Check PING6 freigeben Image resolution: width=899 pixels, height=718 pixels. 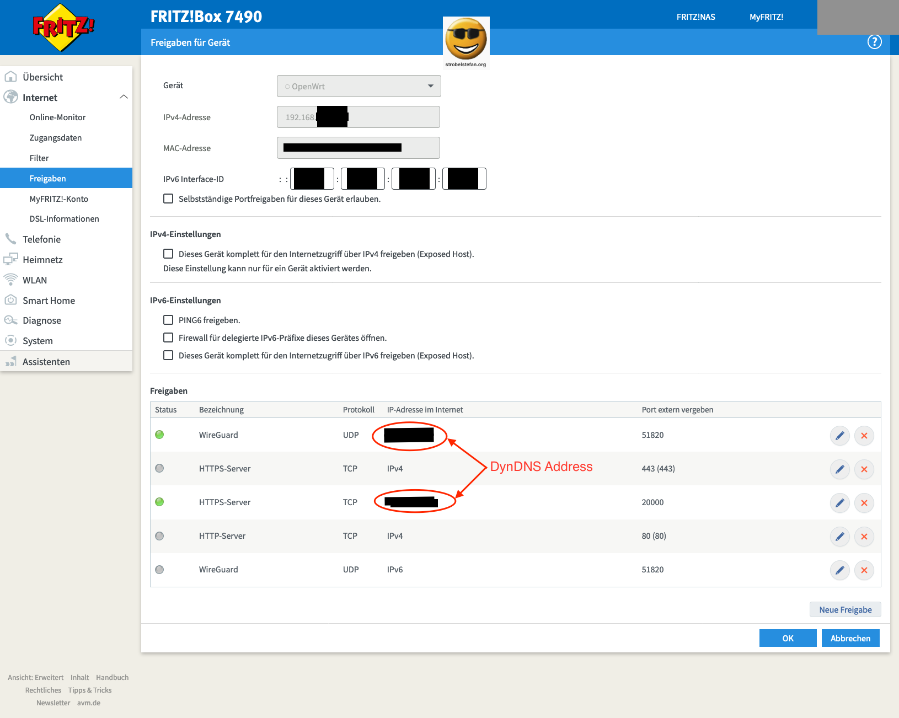tap(168, 319)
